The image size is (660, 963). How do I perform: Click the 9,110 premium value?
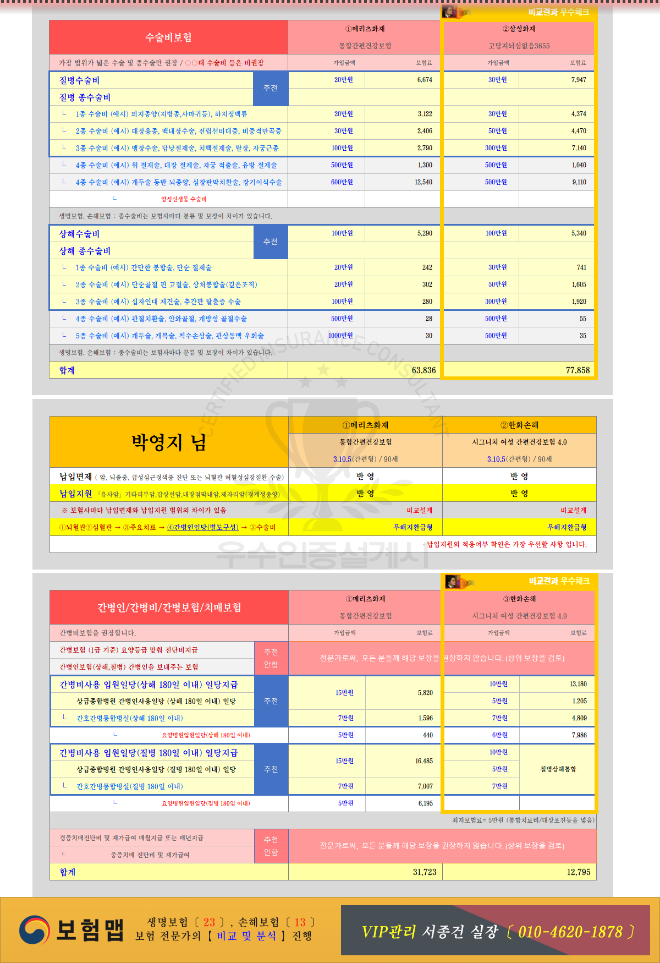(x=579, y=182)
